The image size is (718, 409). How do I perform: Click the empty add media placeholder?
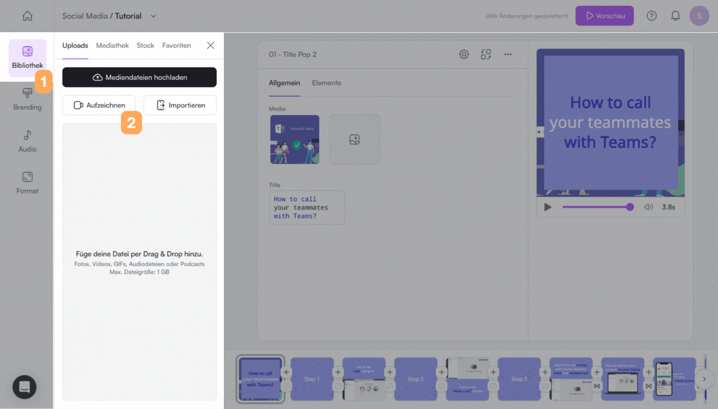tap(355, 140)
